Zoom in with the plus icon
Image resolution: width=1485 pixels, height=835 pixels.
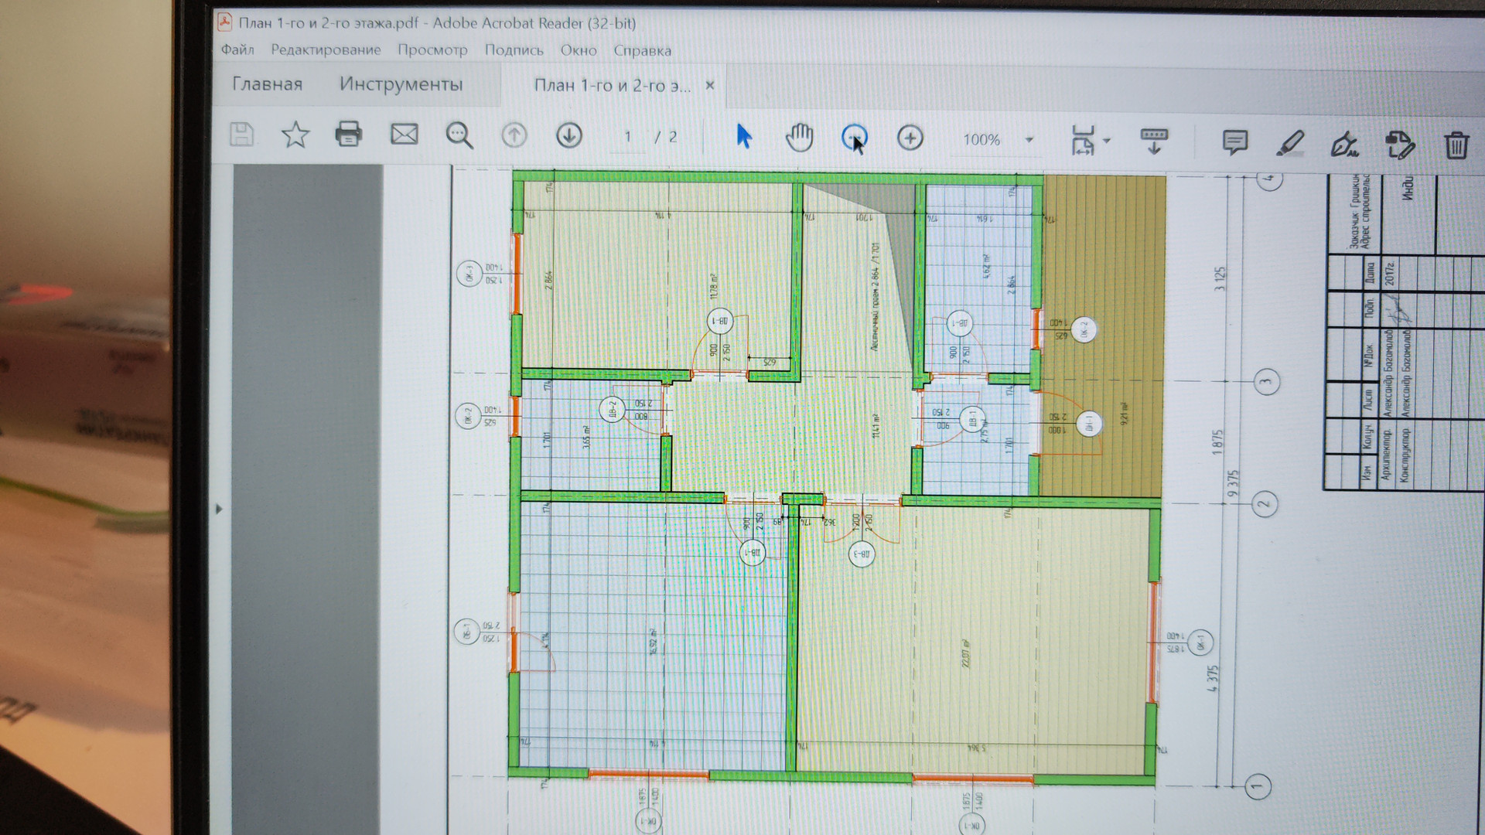pos(910,138)
